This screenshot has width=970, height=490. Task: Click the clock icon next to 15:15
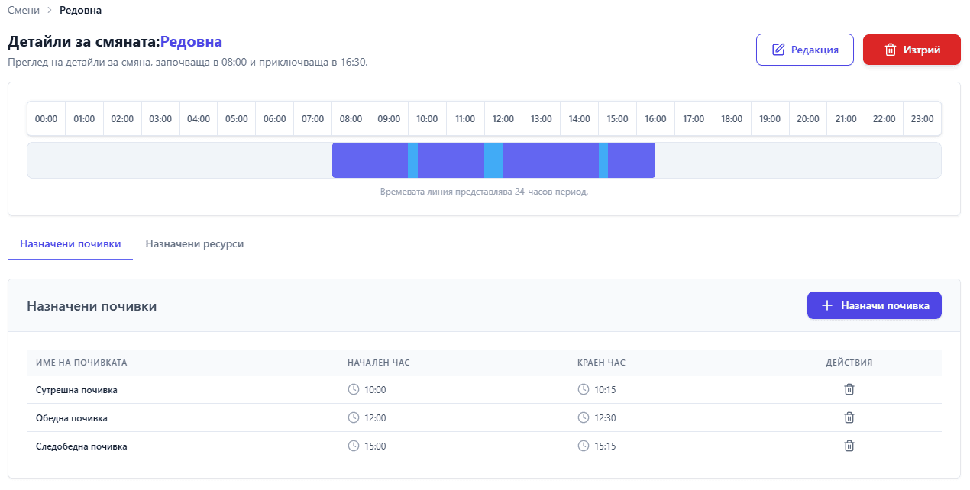584,446
